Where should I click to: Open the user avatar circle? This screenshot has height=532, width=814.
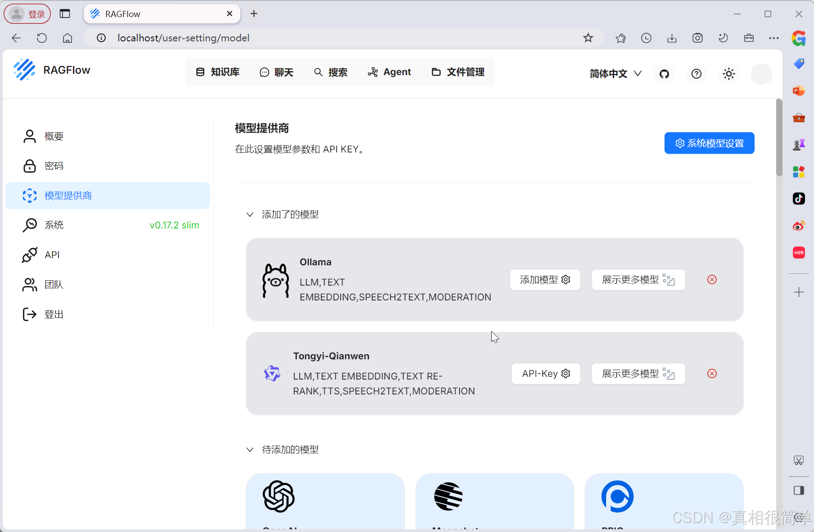click(761, 74)
